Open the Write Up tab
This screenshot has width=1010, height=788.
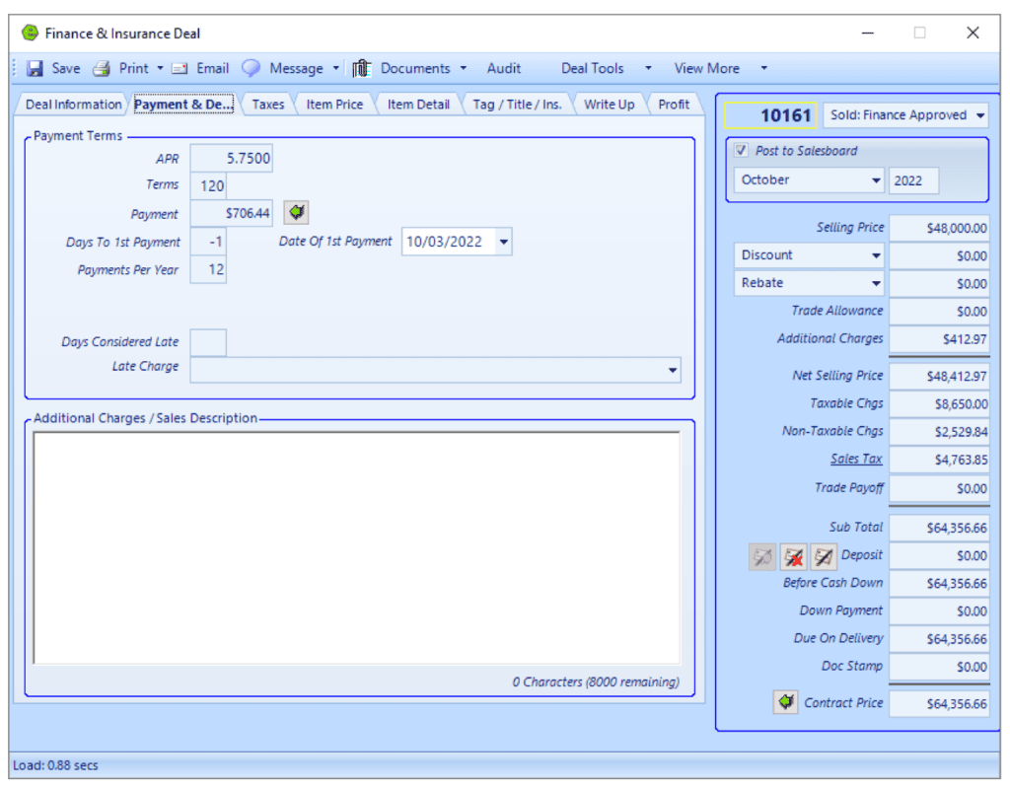(x=609, y=103)
